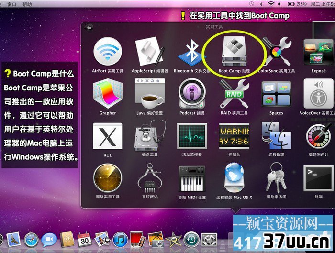Image resolution: width=335 pixels, height=253 pixels.
Task: Click the Bluetooth menu bar icon
Action: click(261, 4)
